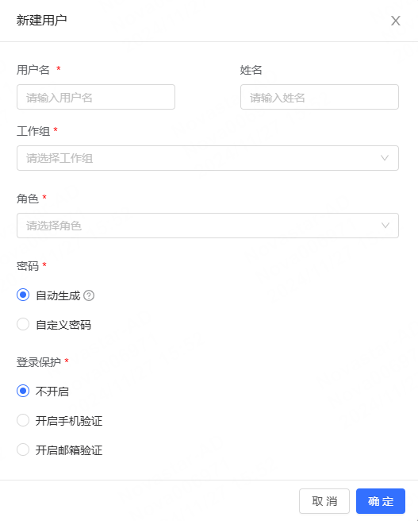
Task: Enable 开启邮箱验证 radio option
Action: 23,450
